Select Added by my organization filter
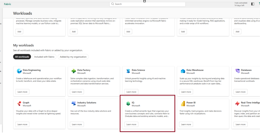 pyautogui.click(x=73, y=57)
